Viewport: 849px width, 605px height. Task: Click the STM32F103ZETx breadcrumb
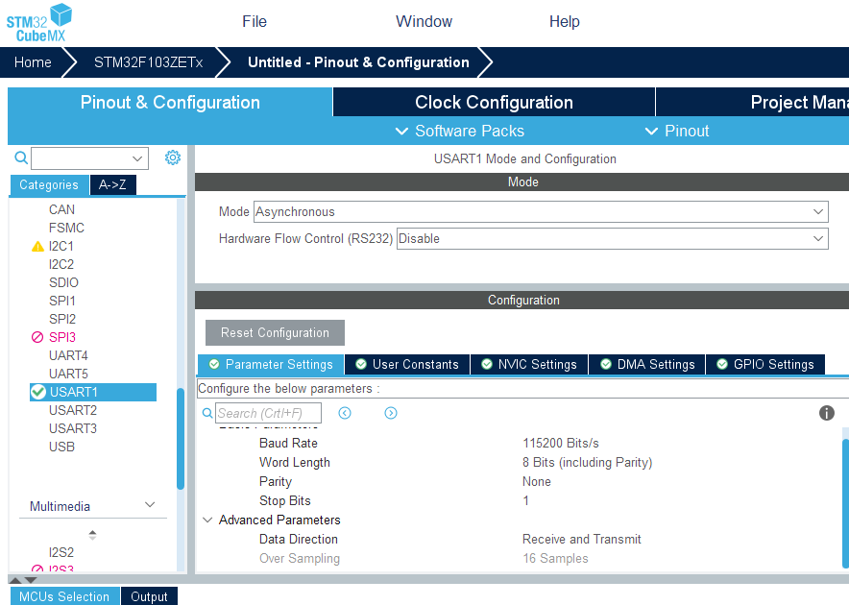148,62
